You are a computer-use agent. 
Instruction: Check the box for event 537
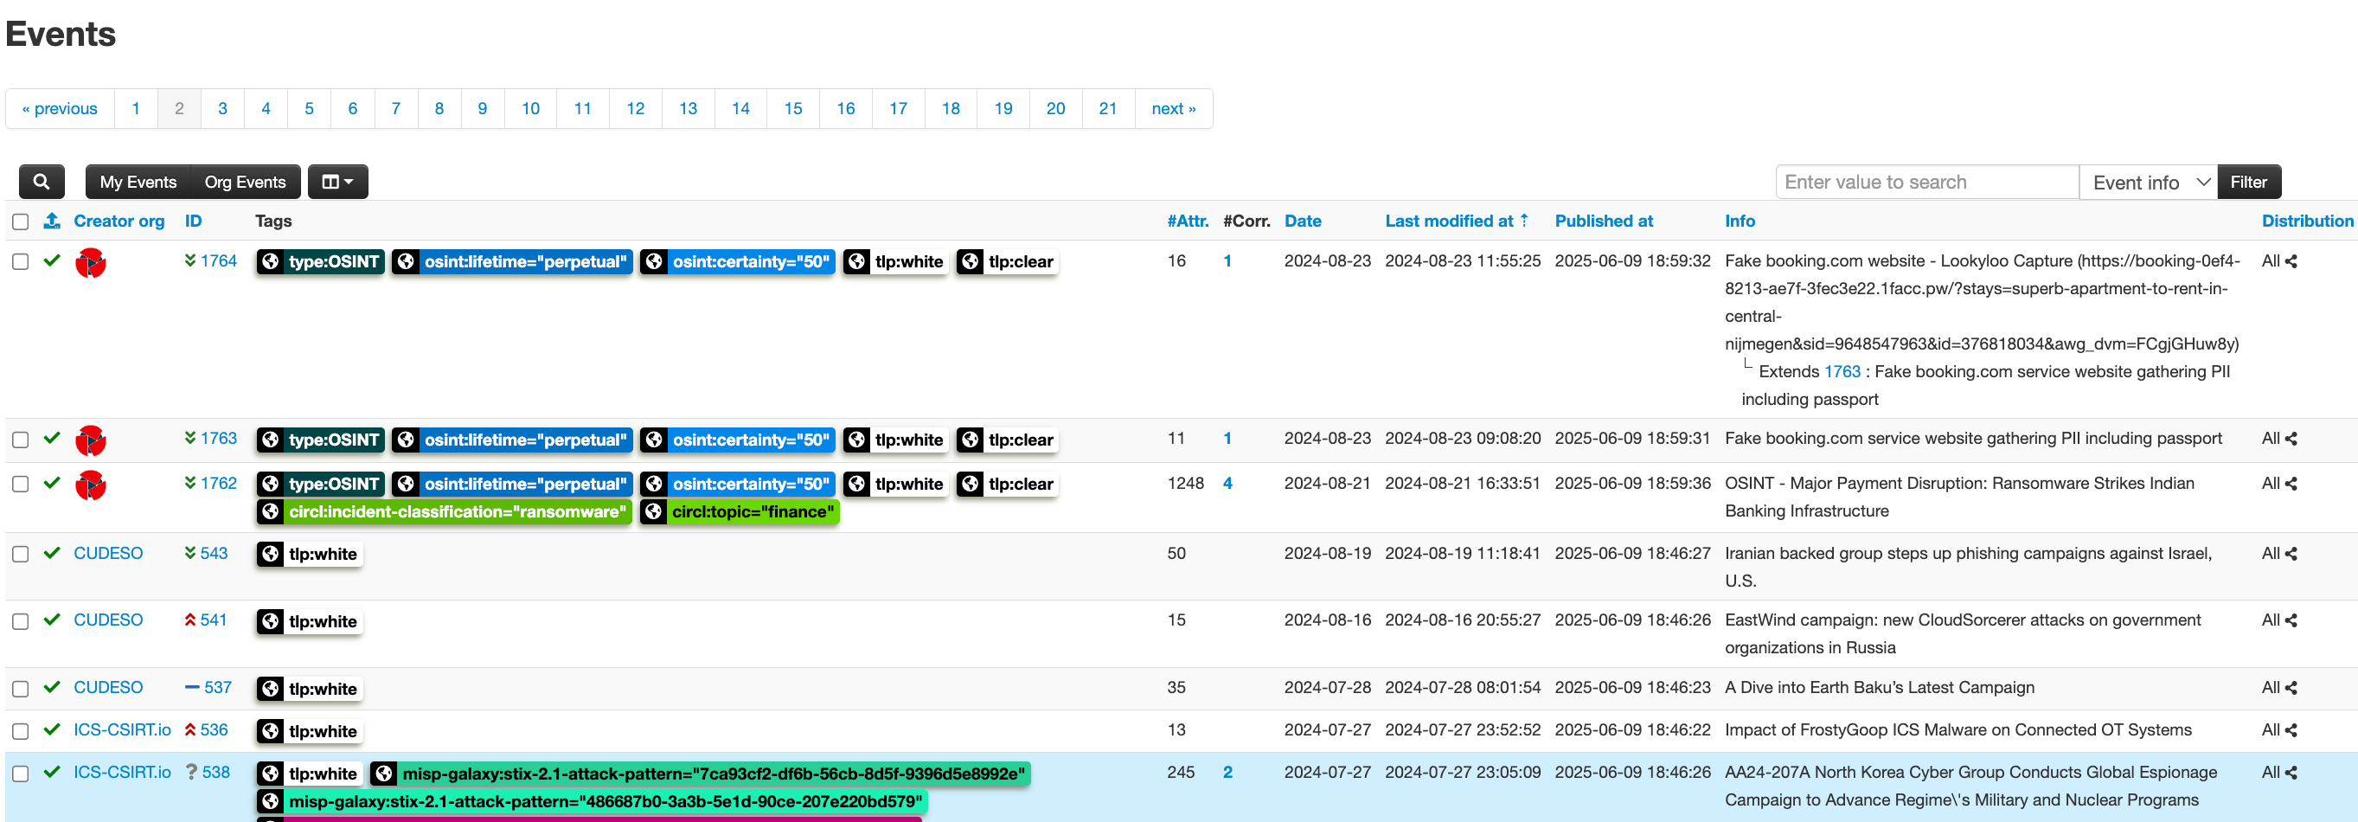coord(20,689)
